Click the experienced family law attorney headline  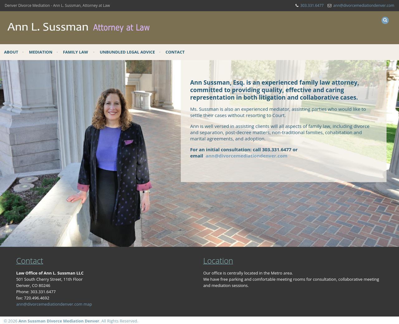[x=274, y=90]
